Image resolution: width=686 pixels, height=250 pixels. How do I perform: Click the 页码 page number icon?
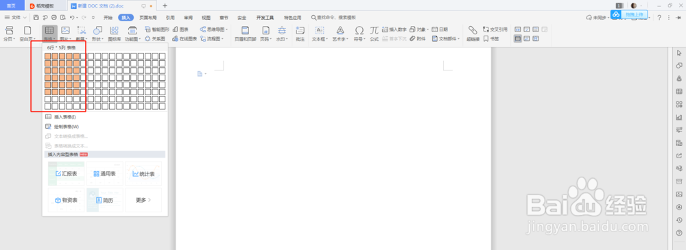265,30
